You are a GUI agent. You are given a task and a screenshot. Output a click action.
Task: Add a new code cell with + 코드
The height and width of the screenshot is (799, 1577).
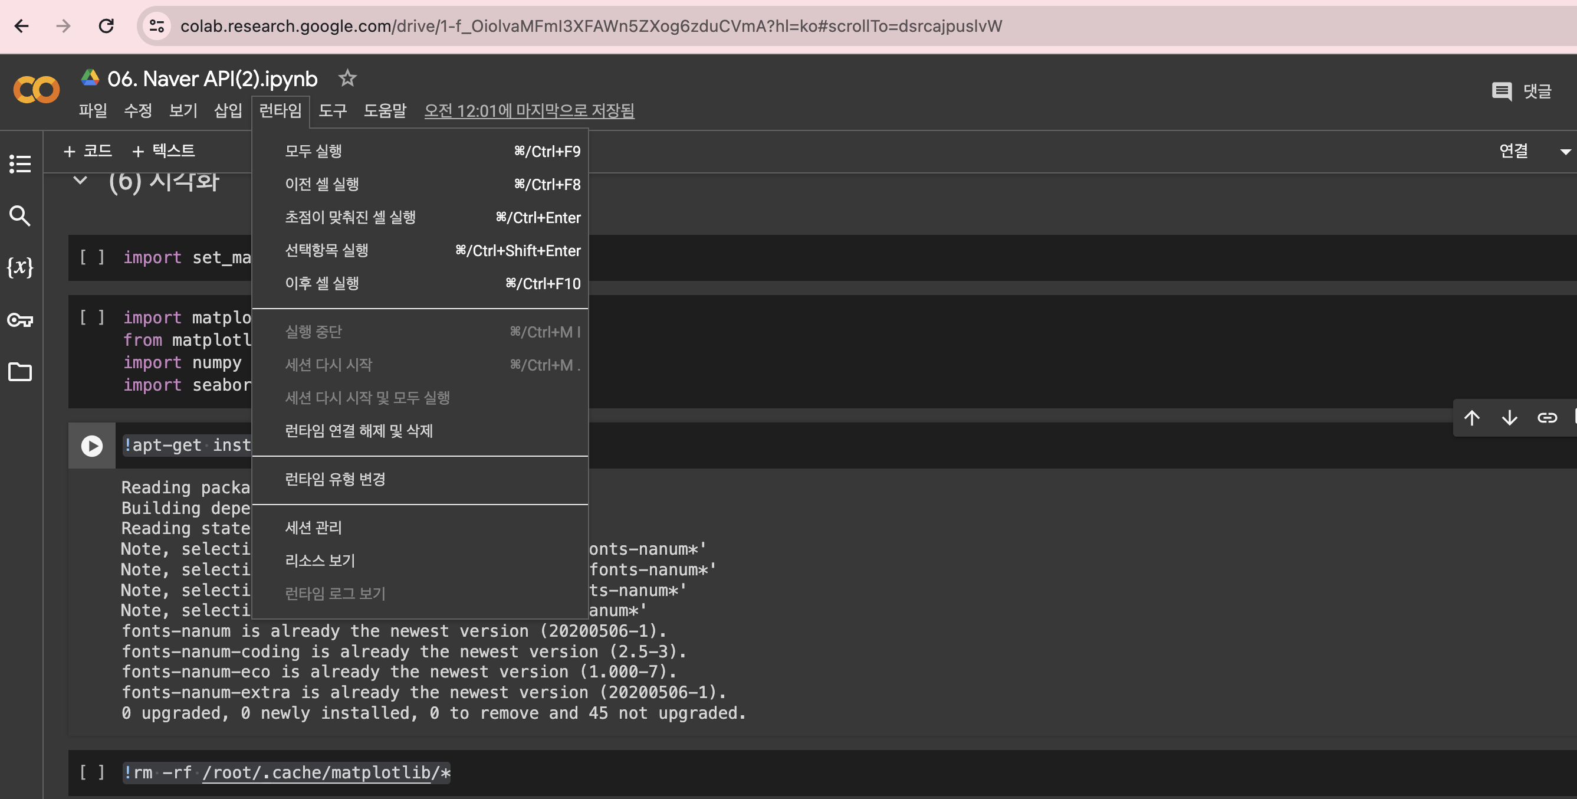point(88,150)
